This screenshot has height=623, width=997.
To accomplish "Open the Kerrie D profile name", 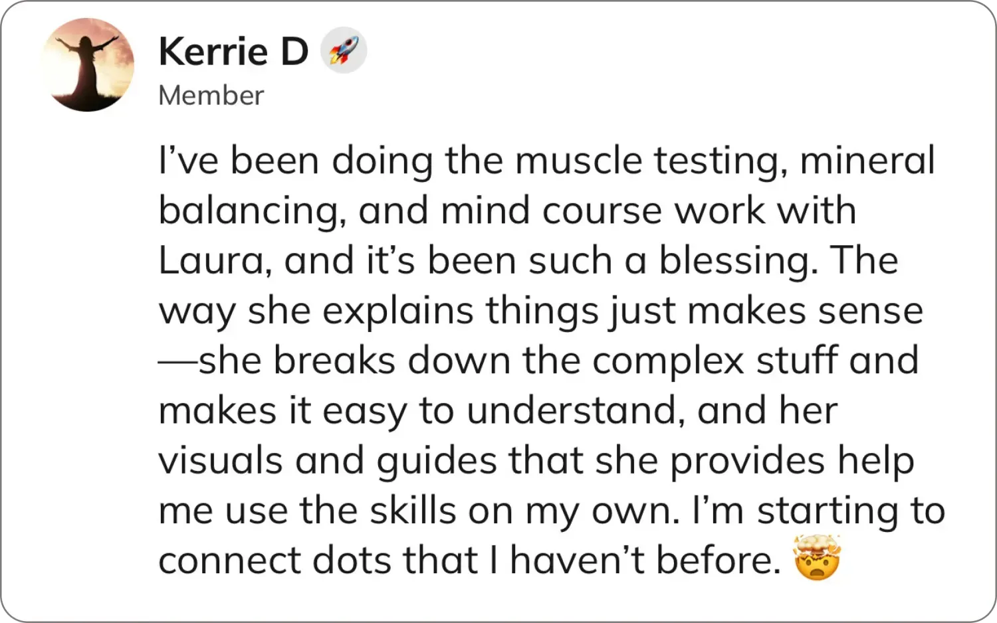I will (x=233, y=51).
